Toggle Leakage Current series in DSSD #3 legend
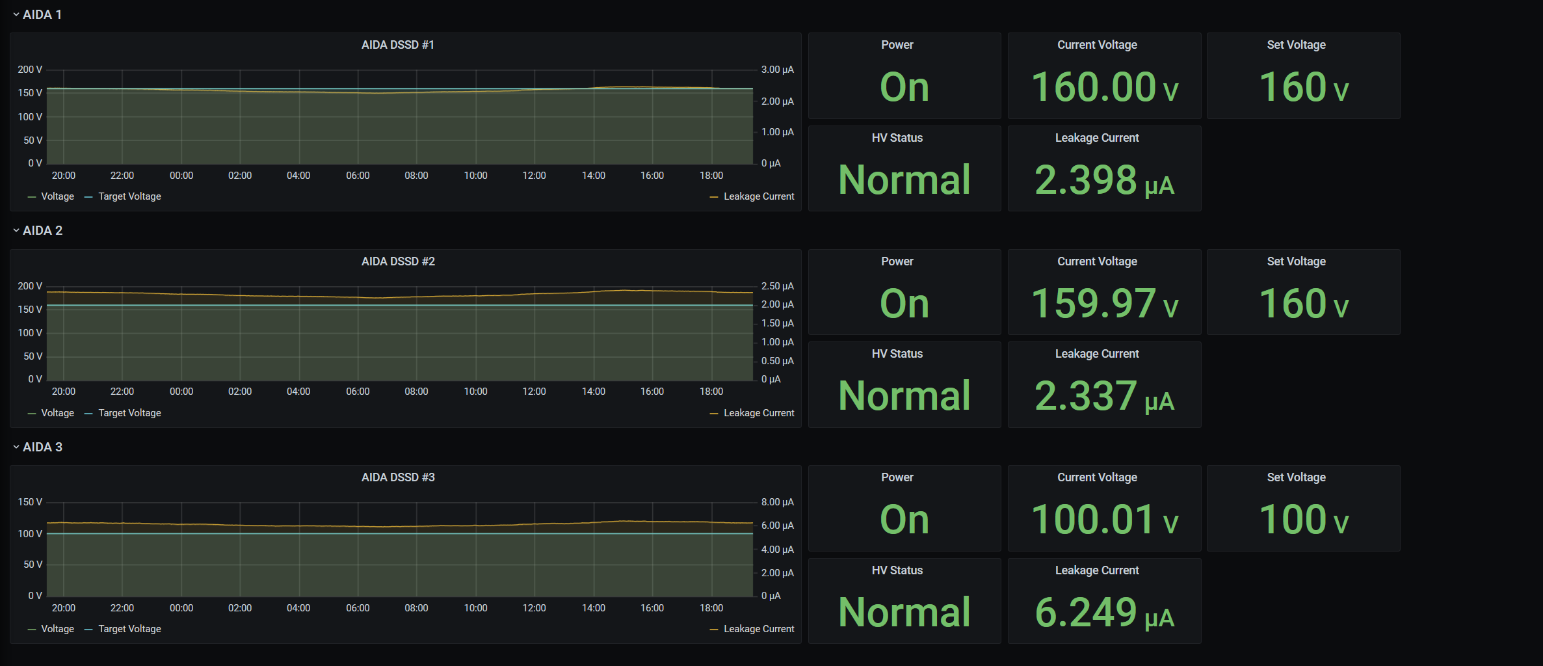This screenshot has height=666, width=1543. [x=758, y=629]
